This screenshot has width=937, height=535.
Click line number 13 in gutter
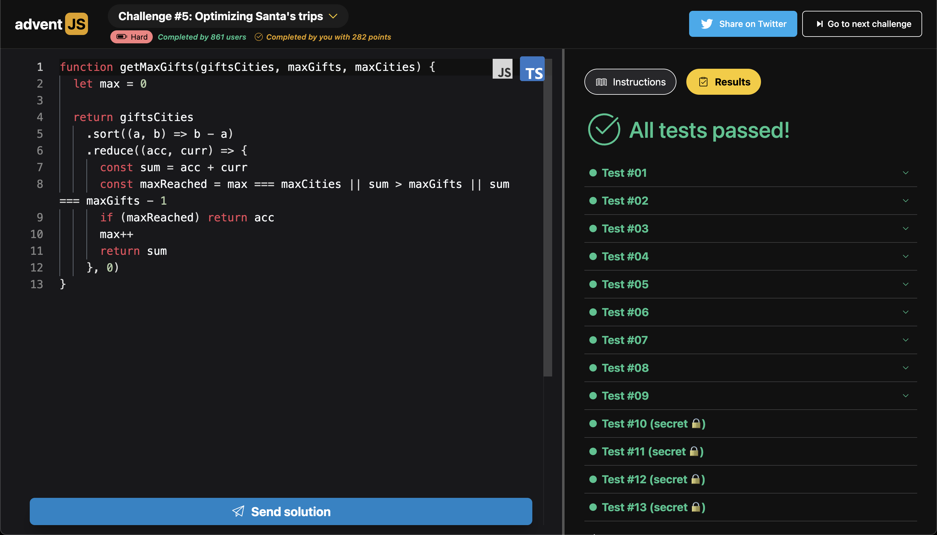[x=36, y=285]
